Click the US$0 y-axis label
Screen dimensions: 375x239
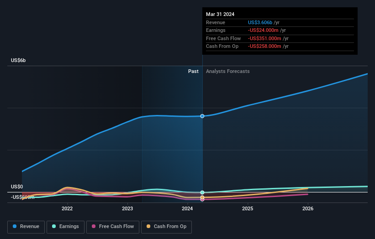tap(17, 187)
